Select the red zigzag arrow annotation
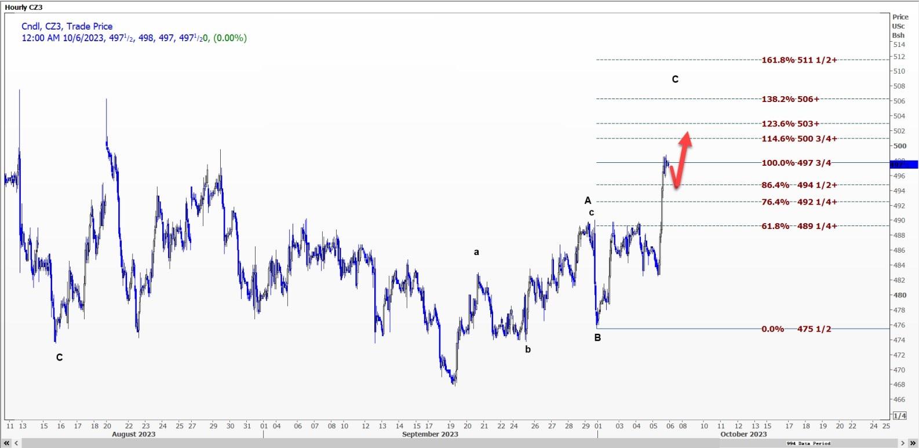Screen dimensions: 919x448 point(680,161)
